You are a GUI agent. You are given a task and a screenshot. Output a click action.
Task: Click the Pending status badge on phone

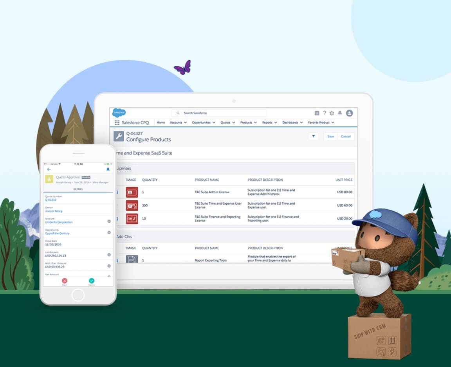86,177
